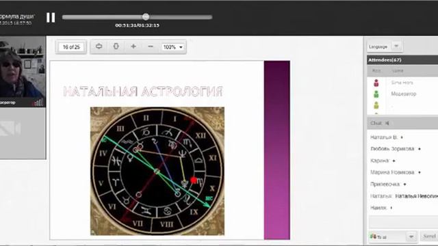Zoom in with the plus icon
Image resolution: width=438 pixels, height=246 pixels.
point(133,46)
